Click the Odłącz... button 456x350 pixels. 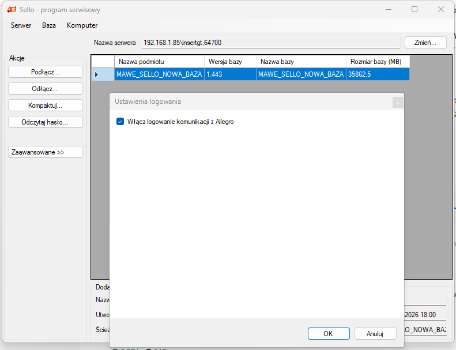(46, 89)
